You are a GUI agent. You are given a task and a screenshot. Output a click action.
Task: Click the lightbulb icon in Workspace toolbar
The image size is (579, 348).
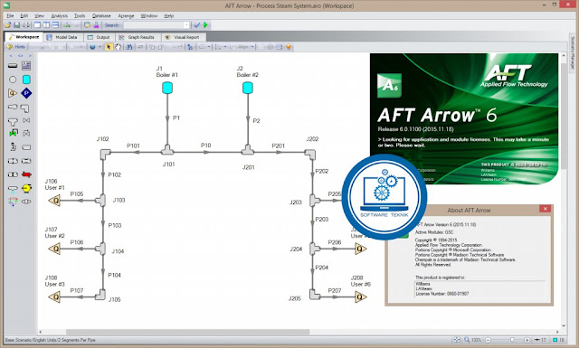coord(289,47)
